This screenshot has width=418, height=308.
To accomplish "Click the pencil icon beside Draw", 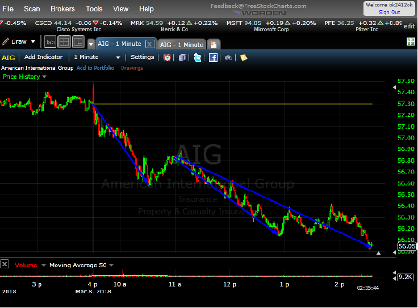I will coord(5,41).
